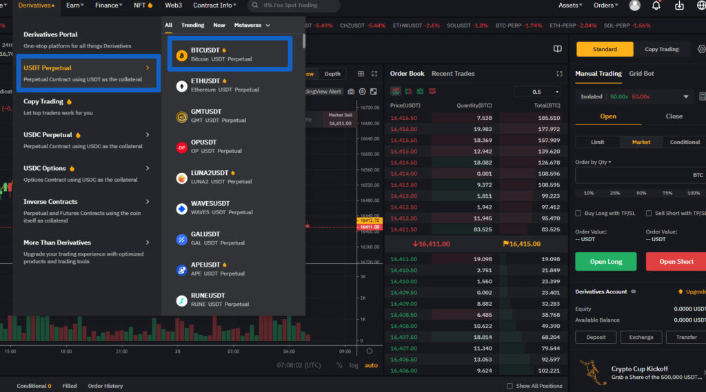Open the Finance dropdown menu
This screenshot has height=392, width=706.
coord(108,6)
